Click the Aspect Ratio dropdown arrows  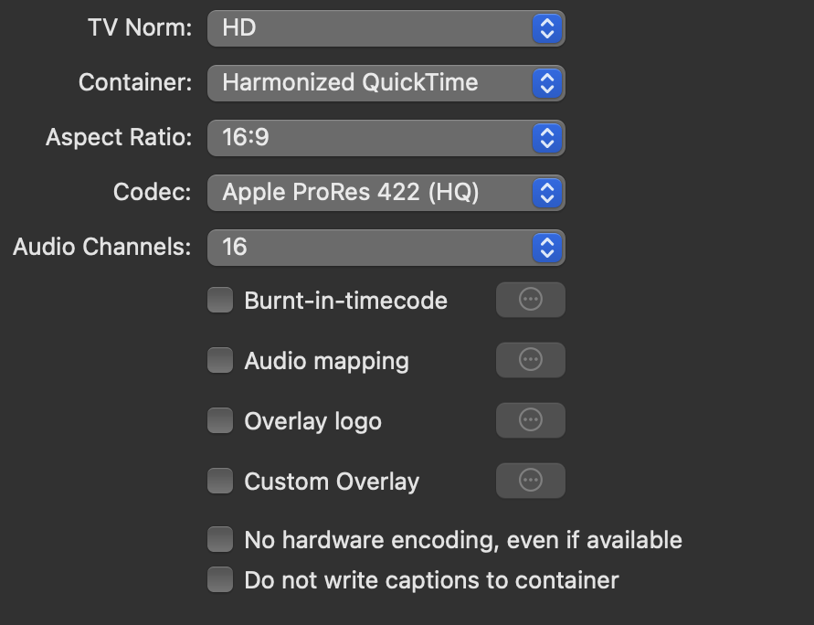pos(546,138)
